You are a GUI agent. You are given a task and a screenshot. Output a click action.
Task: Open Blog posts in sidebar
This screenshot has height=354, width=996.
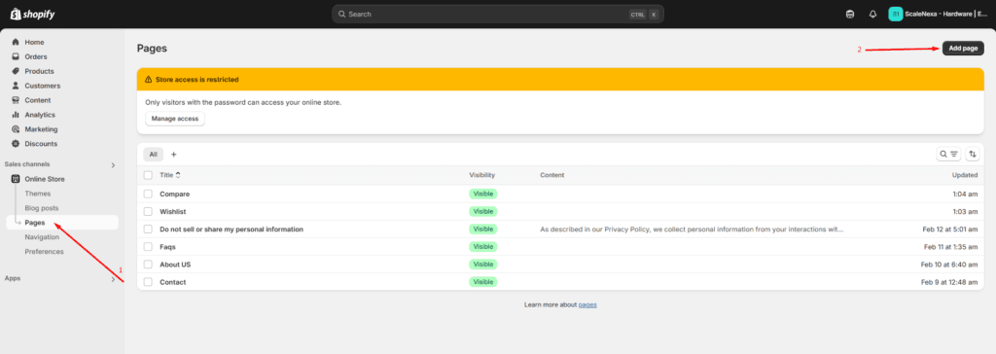point(41,208)
